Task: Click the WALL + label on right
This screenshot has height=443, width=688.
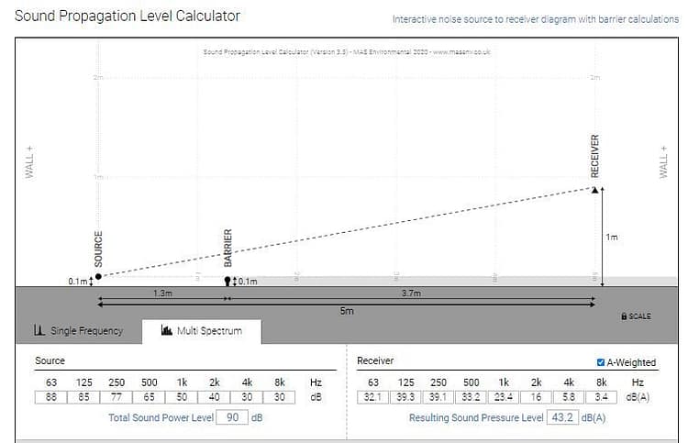Action: pos(664,161)
